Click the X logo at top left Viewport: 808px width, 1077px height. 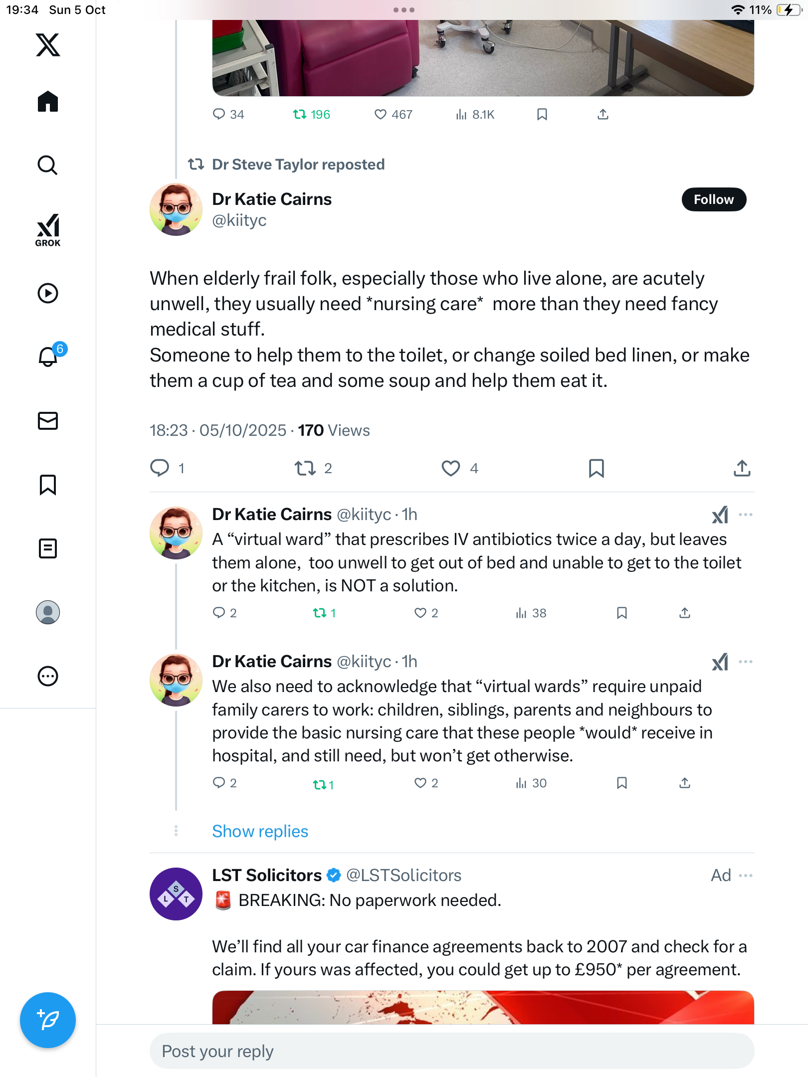point(48,45)
